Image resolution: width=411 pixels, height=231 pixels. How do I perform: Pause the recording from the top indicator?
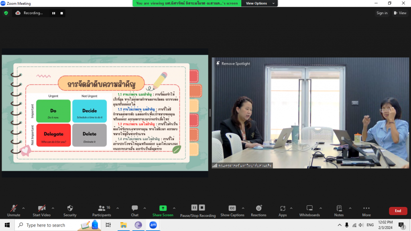pos(53,13)
